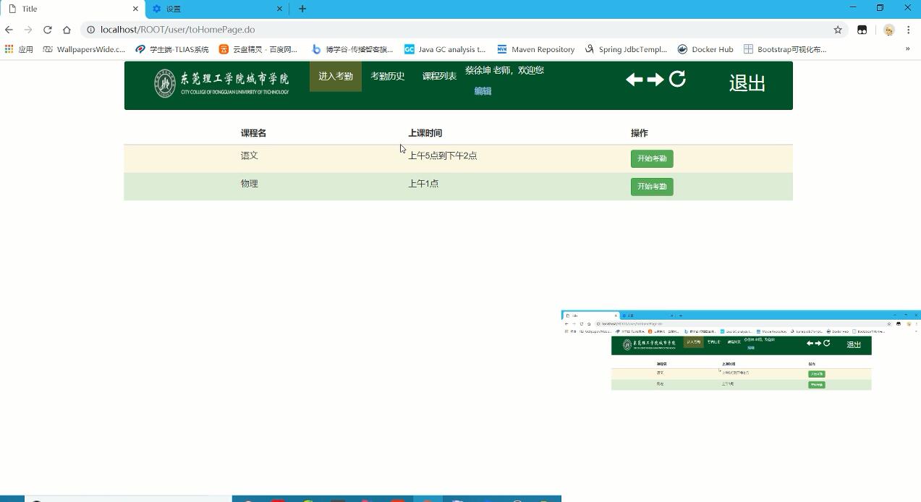
Task: Click the 上午1点 time cell
Action: (x=423, y=184)
